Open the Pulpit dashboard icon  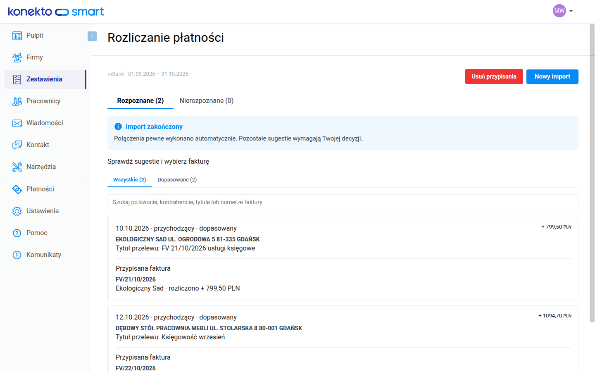pos(17,36)
